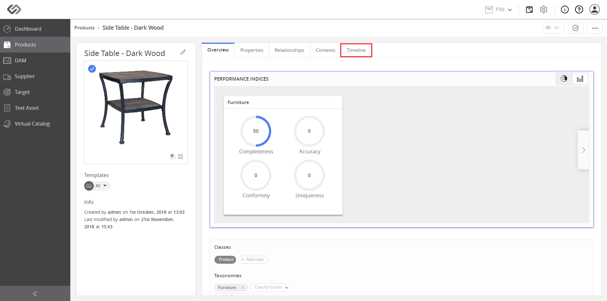
Task: Open the user profile avatar icon
Action: 595,9
